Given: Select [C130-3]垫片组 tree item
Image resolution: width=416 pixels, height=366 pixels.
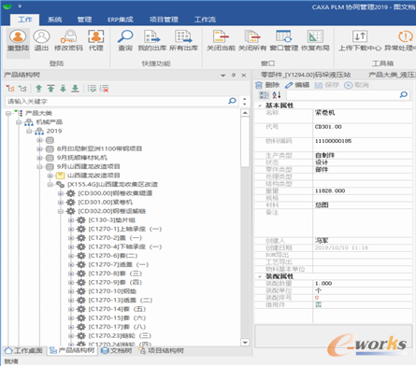Looking at the screenshot, I should coord(112,220).
